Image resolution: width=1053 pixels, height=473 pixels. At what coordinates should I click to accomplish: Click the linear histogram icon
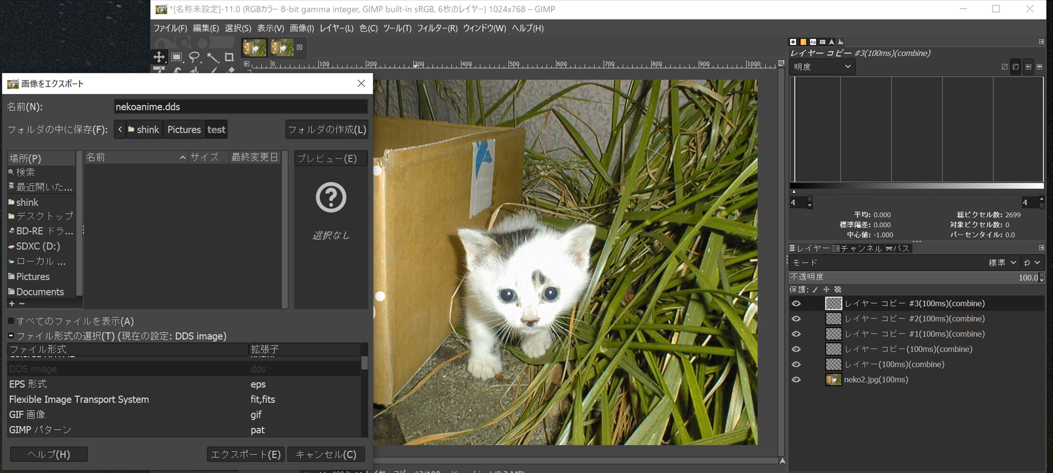pyautogui.click(x=1004, y=66)
